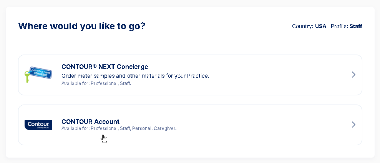Screen dimensions: 380x163
Task: Open CONTOUR Account via its right chevron
Action: [x=353, y=125]
